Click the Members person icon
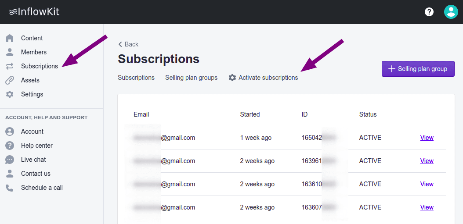This screenshot has height=224, width=463. [x=10, y=52]
